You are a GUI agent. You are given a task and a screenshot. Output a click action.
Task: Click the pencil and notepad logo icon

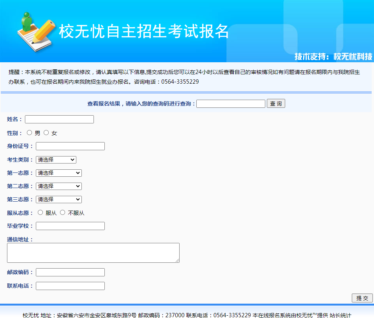click(x=36, y=32)
